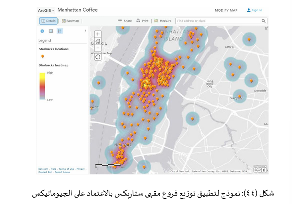This screenshot has width=292, height=204.
Task: Find my location on map
Action: pyautogui.click(x=98, y=57)
